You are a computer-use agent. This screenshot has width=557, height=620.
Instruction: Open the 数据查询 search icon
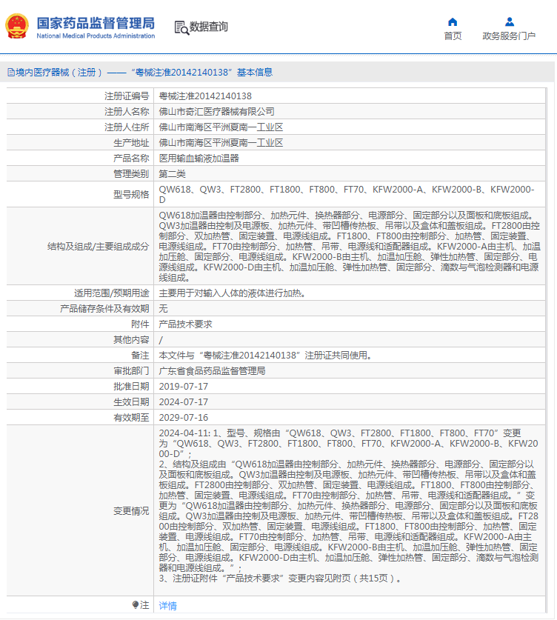(181, 27)
